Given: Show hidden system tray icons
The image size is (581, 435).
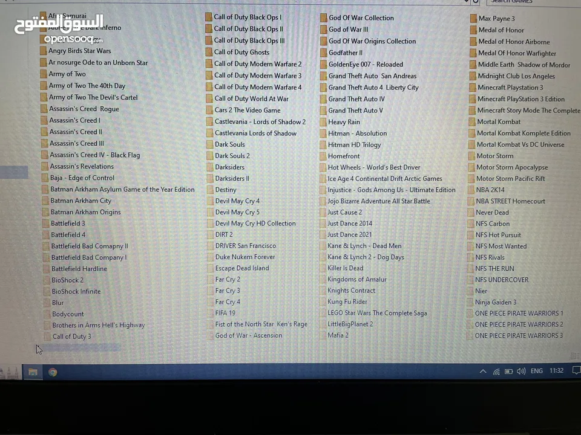Looking at the screenshot, I should (x=483, y=371).
